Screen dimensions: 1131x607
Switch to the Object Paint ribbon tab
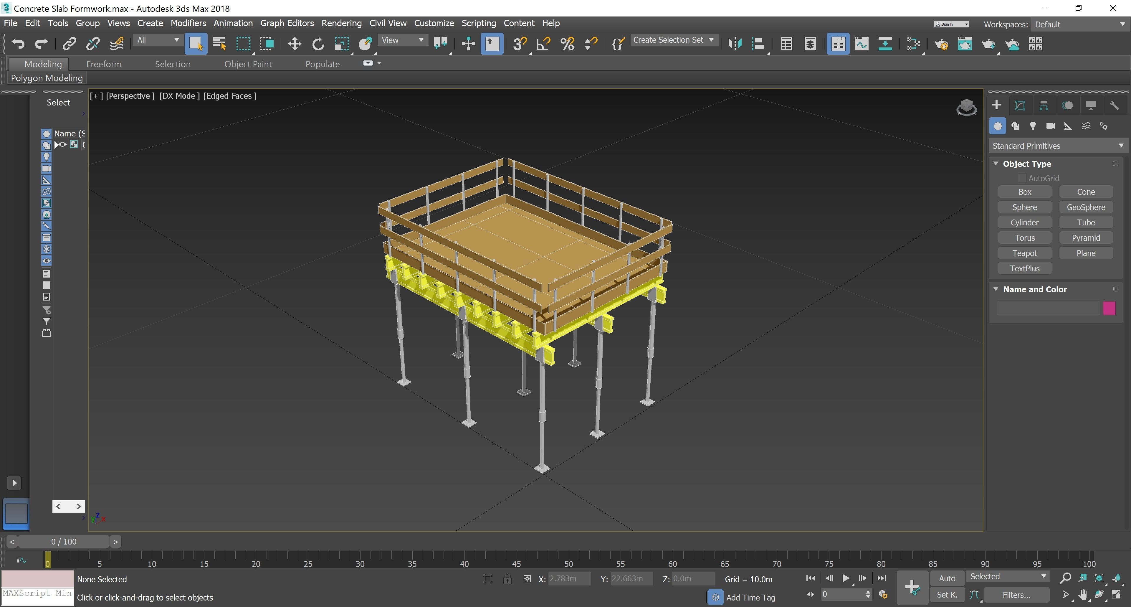click(248, 64)
